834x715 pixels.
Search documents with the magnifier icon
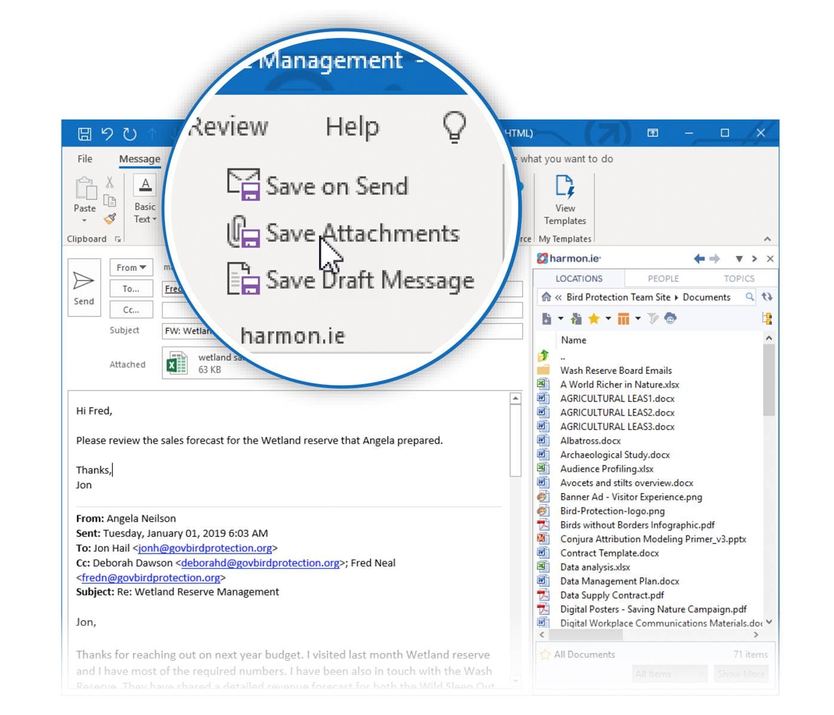point(749,297)
